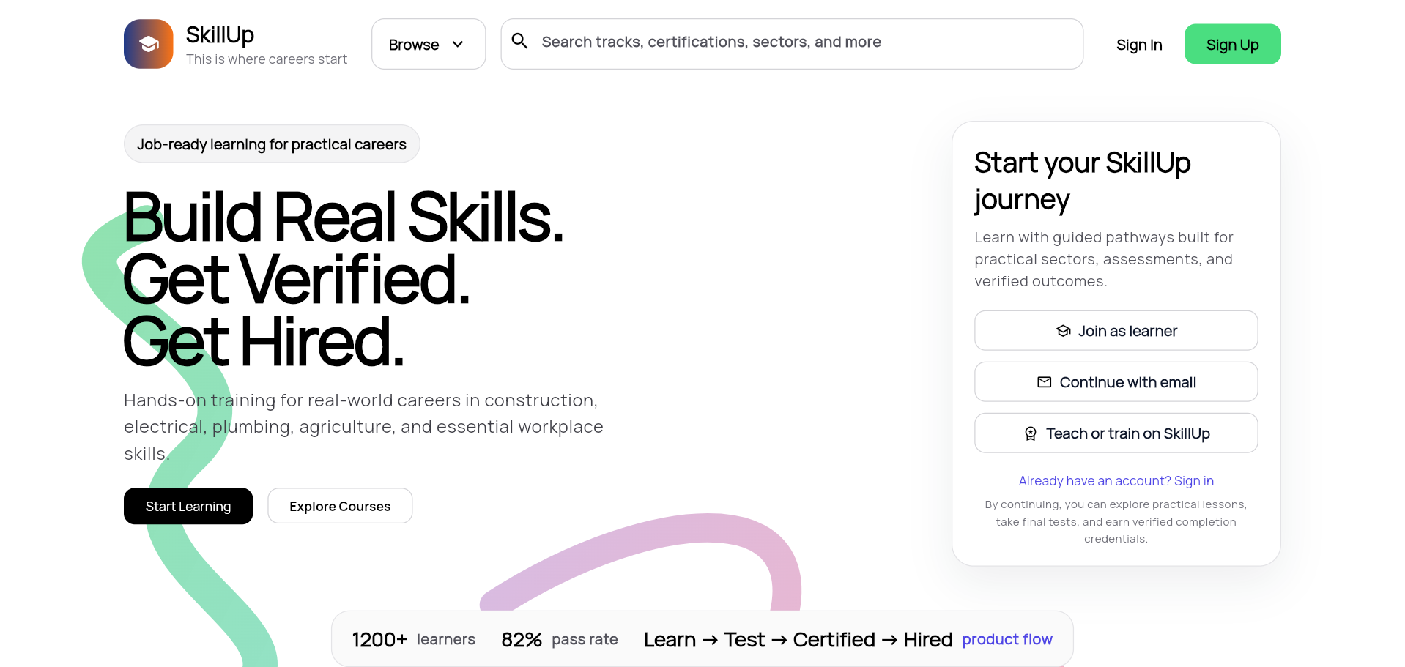The width and height of the screenshot is (1405, 667).
Task: Click the Job-ready learning pill badge
Action: tap(271, 144)
